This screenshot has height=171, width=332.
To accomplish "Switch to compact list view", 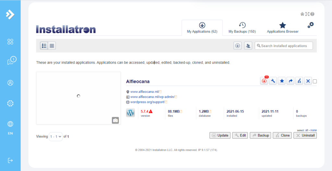I will pyautogui.click(x=52, y=46).
